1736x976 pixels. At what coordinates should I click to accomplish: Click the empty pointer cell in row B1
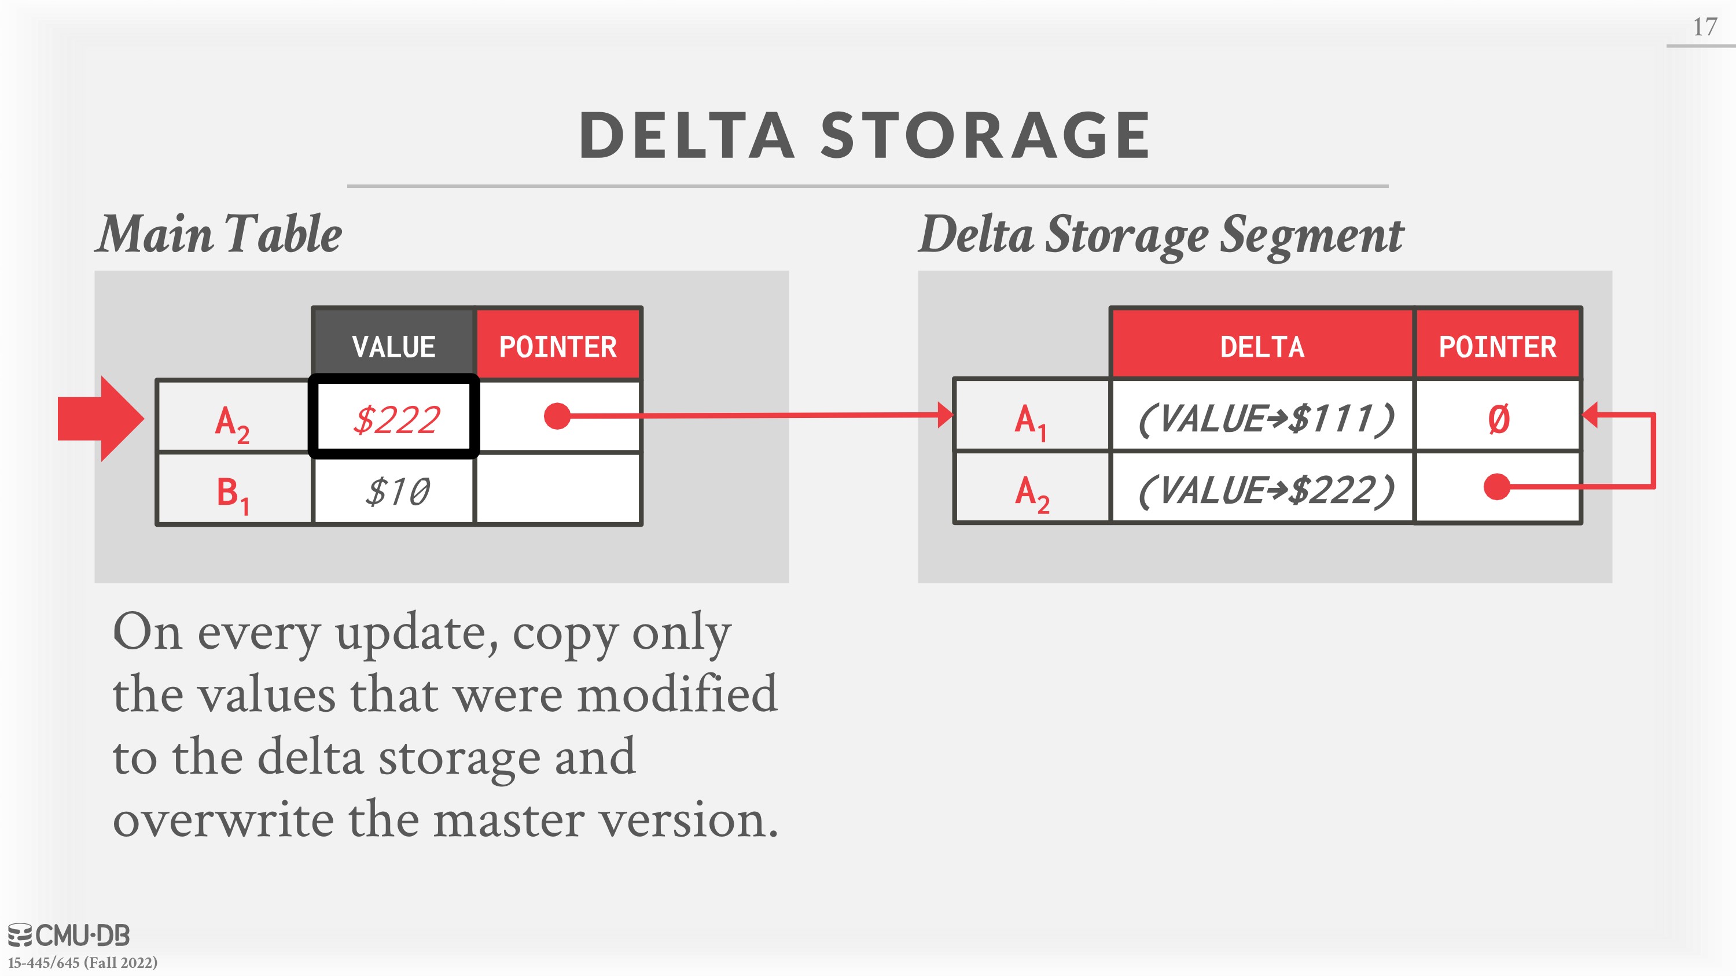tap(558, 490)
